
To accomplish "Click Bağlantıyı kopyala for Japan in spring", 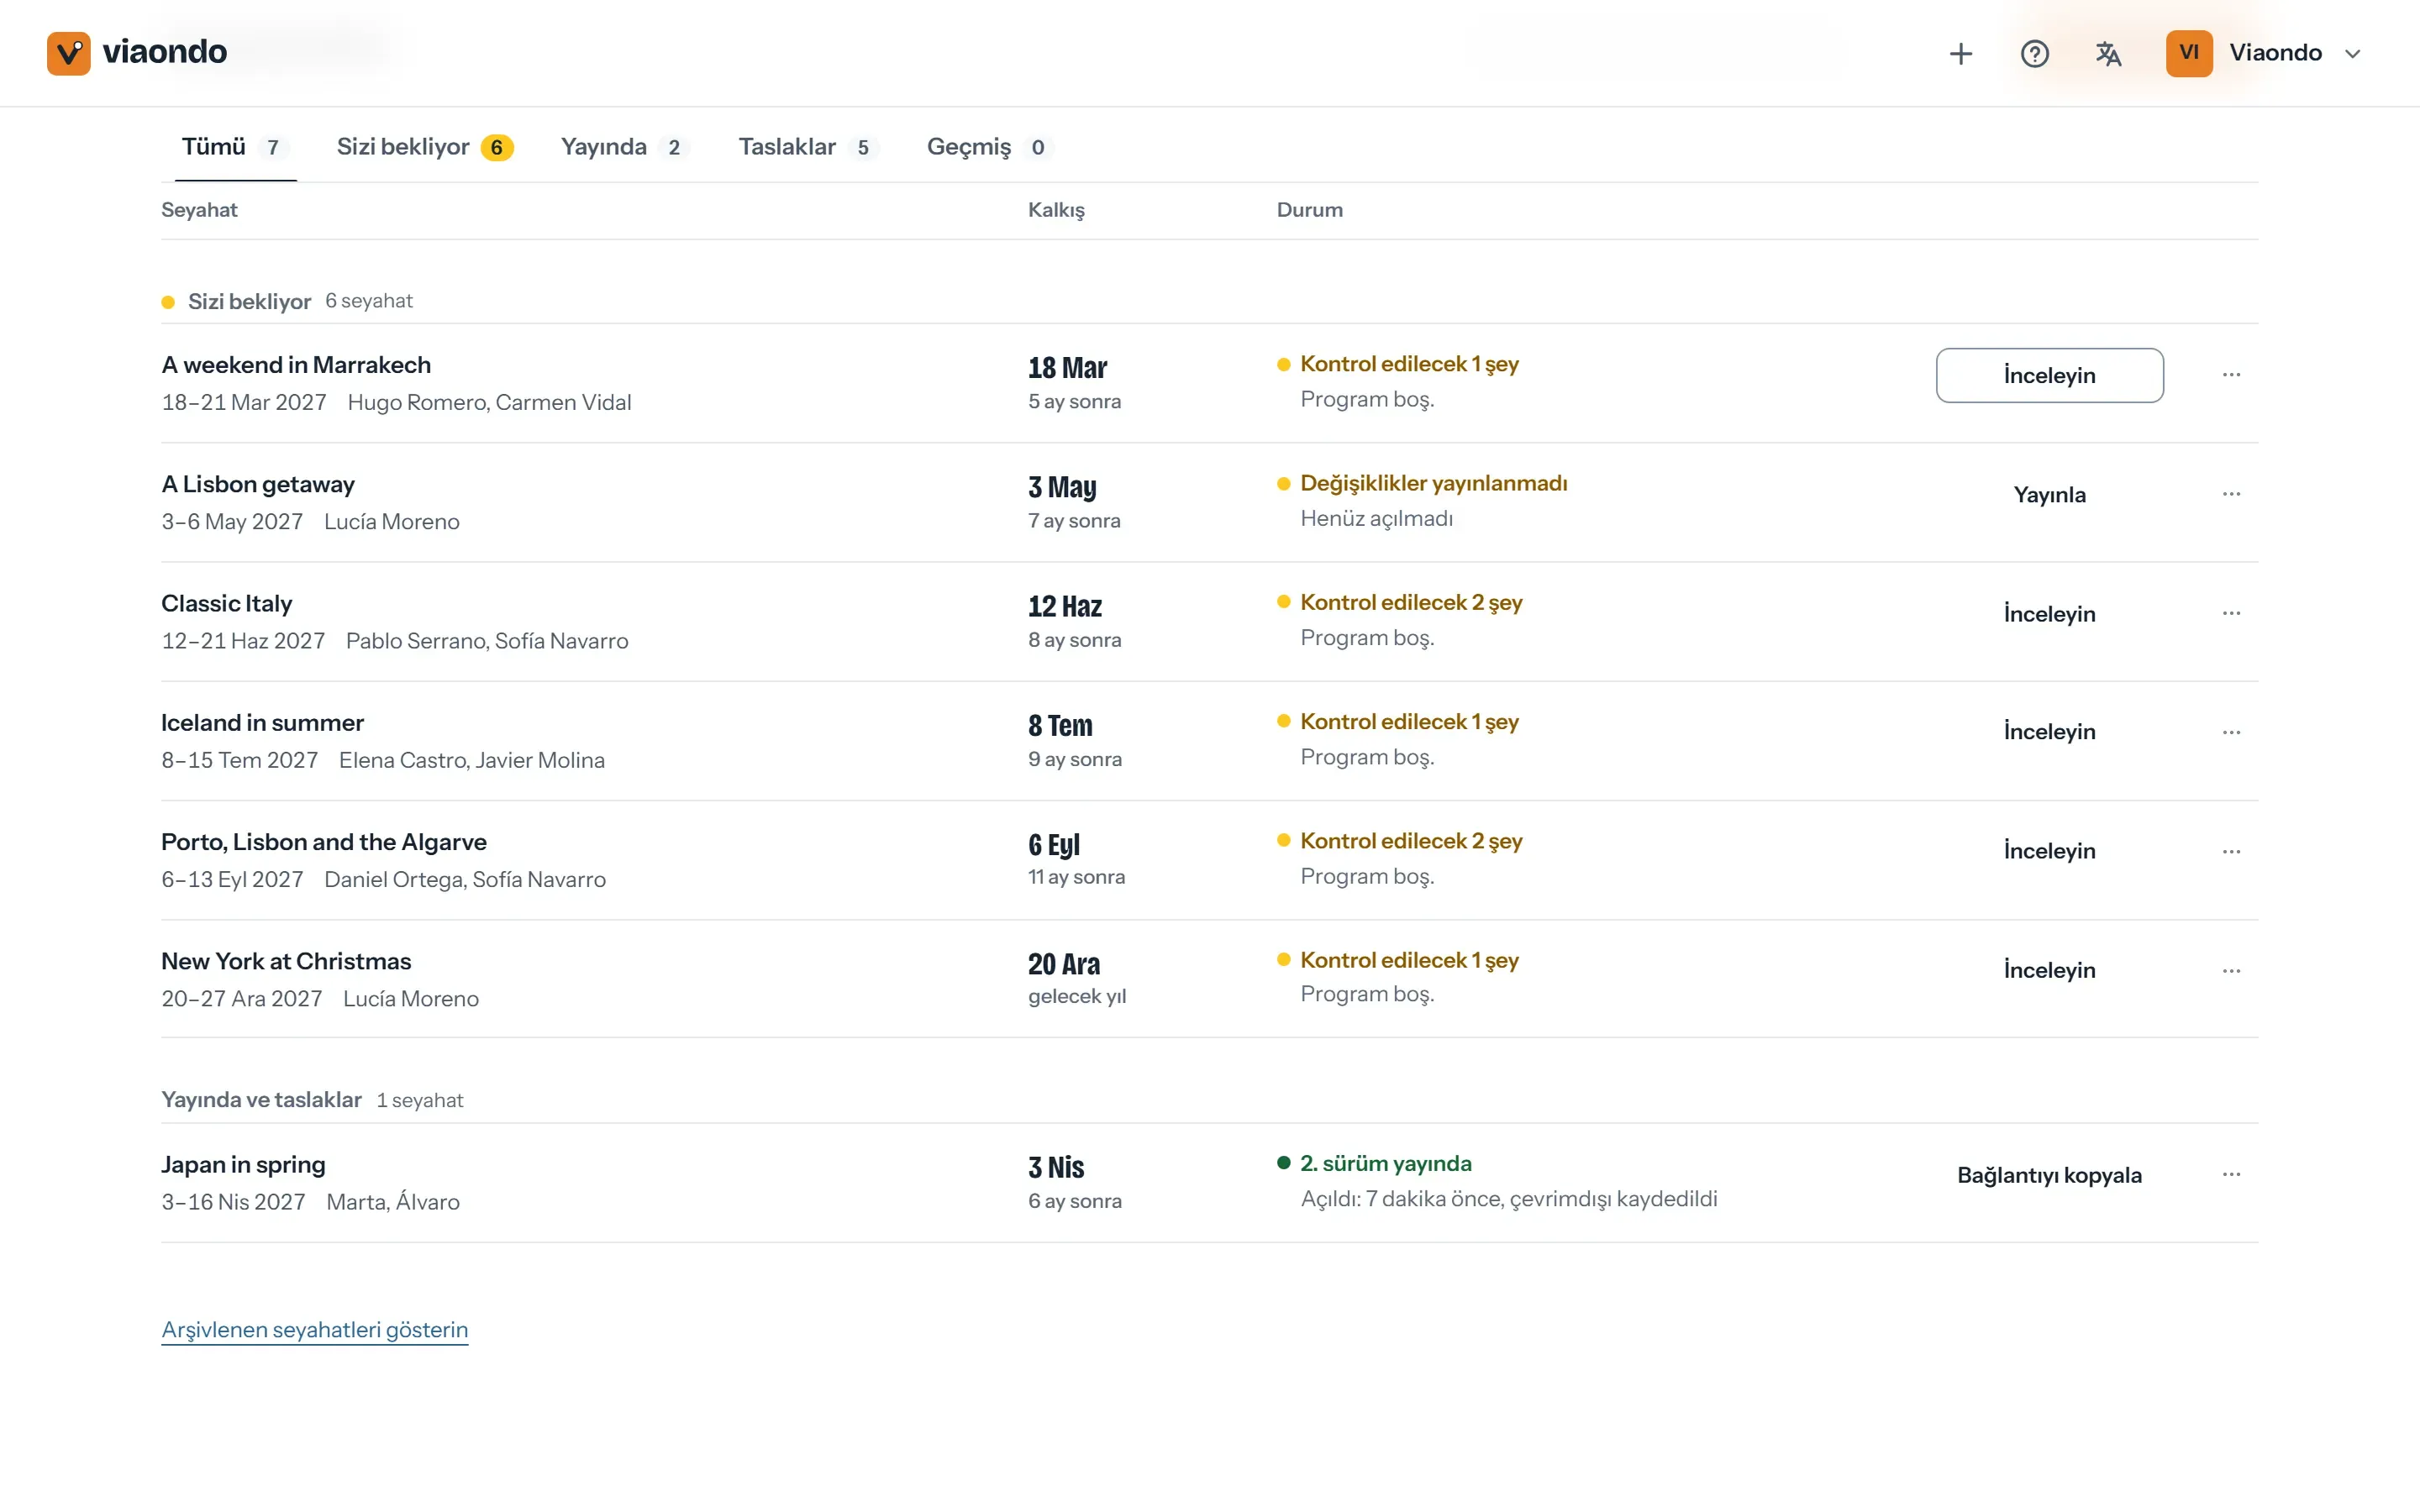I will pyautogui.click(x=2049, y=1175).
